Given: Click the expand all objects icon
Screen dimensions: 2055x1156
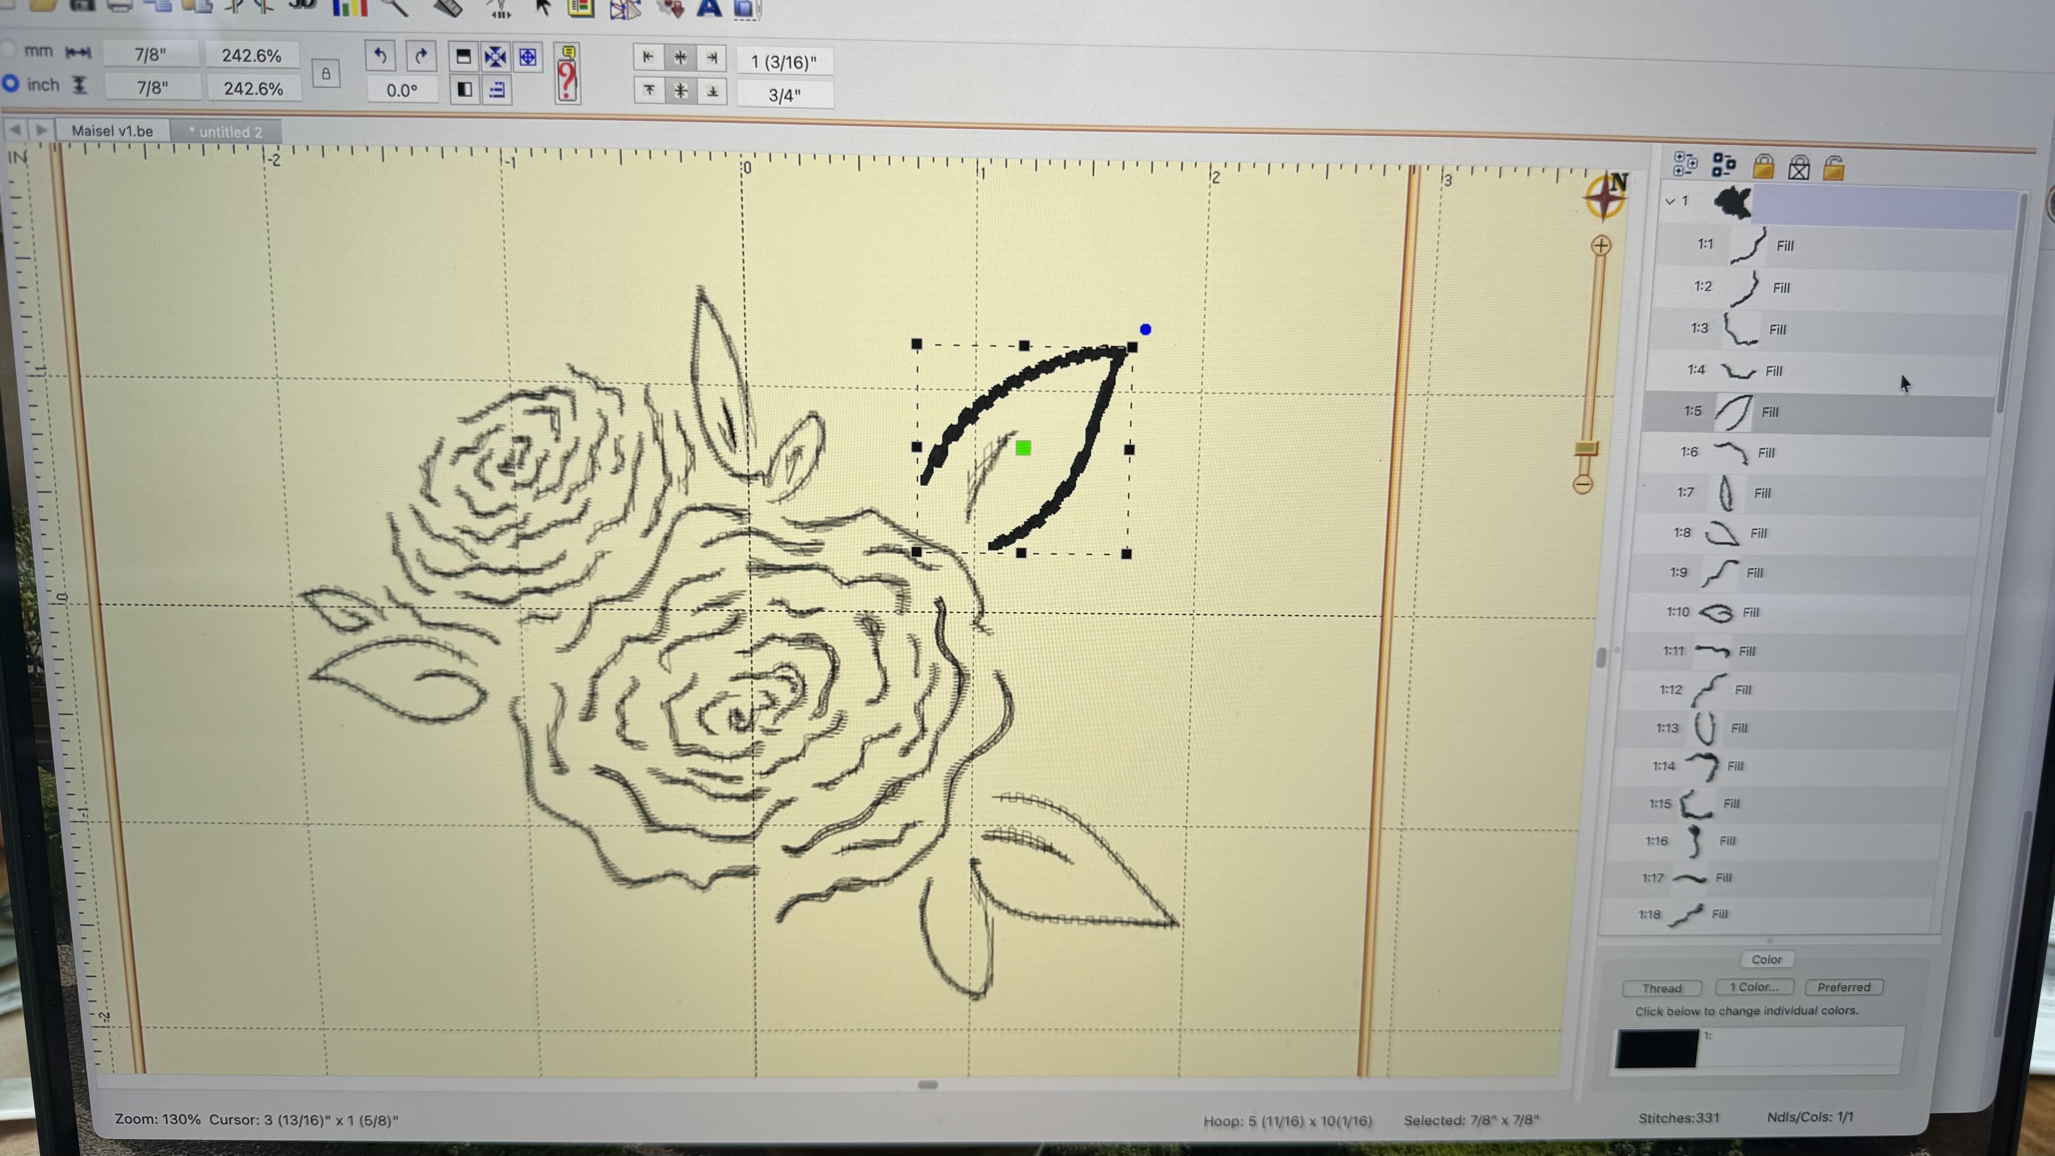Looking at the screenshot, I should pos(1685,164).
